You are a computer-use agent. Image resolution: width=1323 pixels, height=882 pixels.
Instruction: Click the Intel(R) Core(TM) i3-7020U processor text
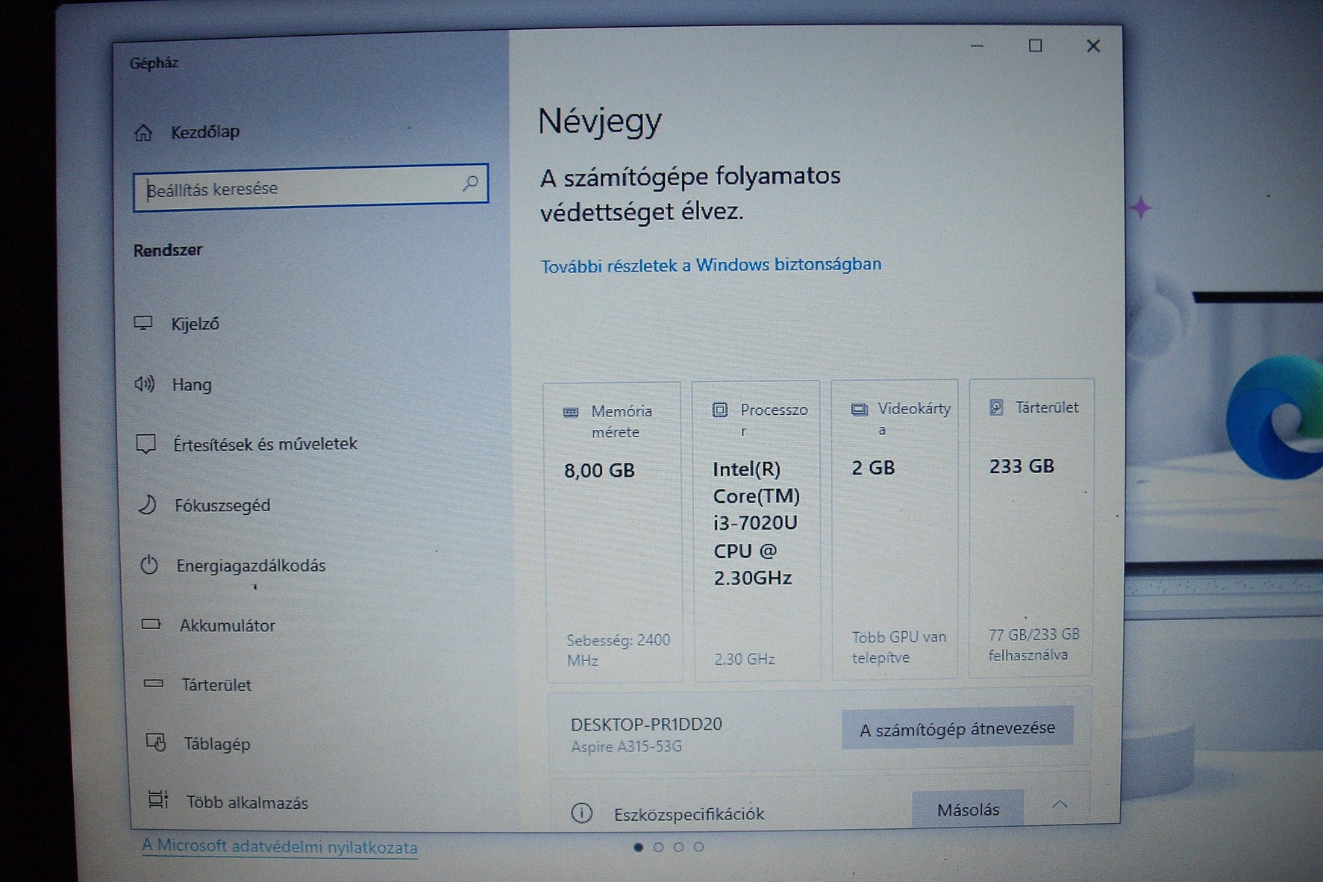[756, 523]
